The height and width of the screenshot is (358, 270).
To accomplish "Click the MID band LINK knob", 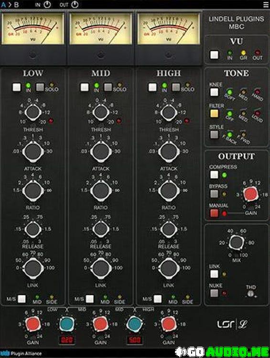I will coord(101,268).
